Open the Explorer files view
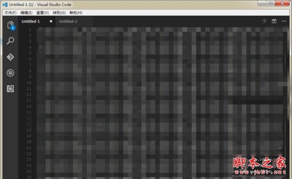This screenshot has width=292, height=179. (10, 25)
